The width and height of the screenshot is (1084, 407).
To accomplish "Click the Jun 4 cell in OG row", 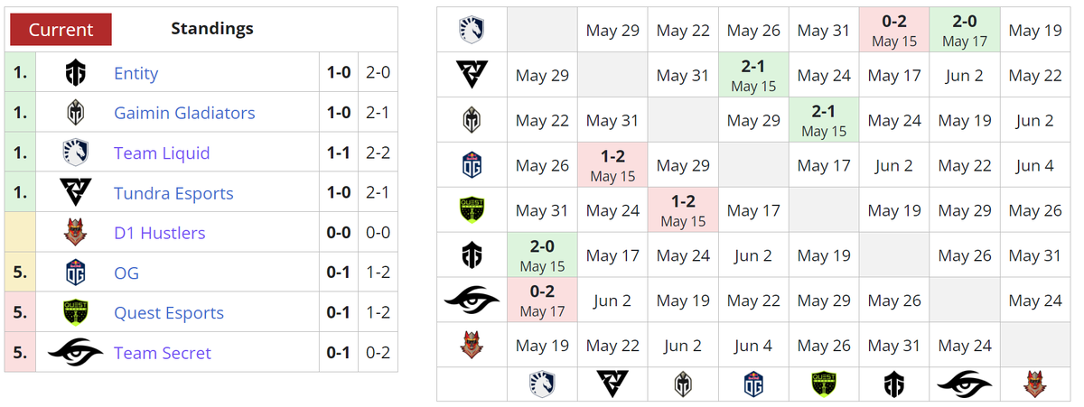I will (1035, 165).
